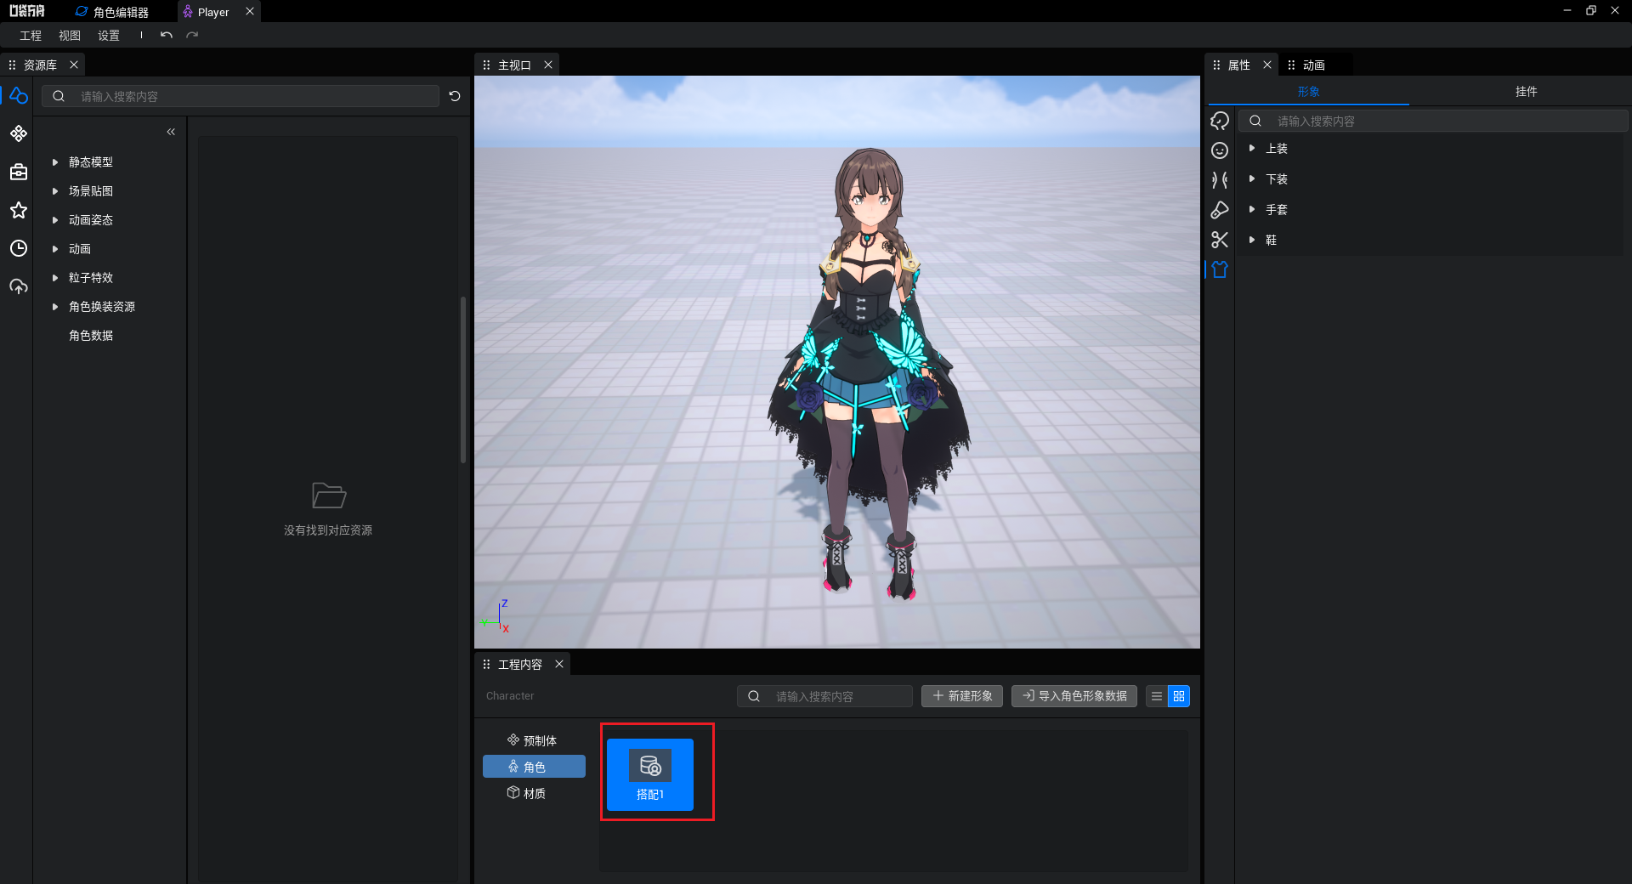Click the redo arrow in toolbar

[192, 35]
